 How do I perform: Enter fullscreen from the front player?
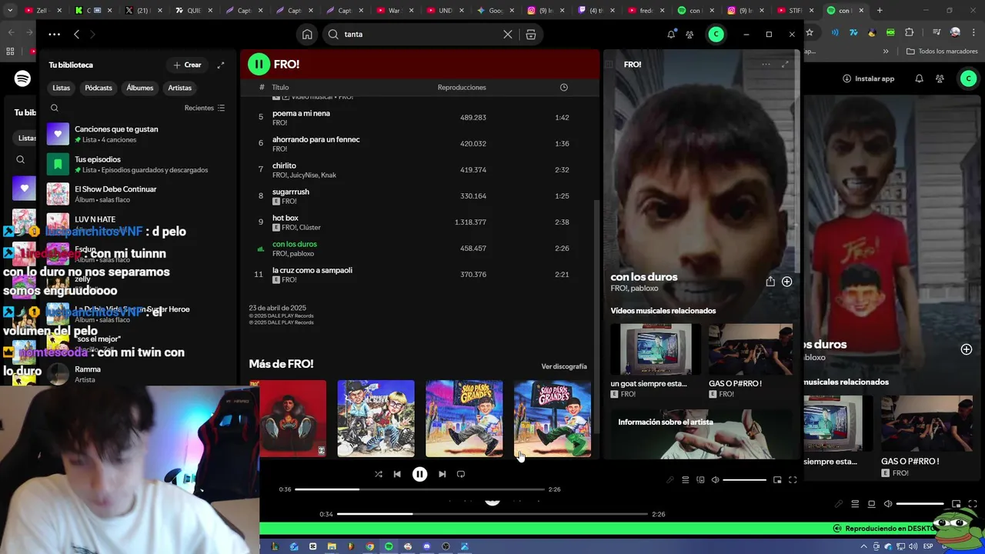coord(793,480)
